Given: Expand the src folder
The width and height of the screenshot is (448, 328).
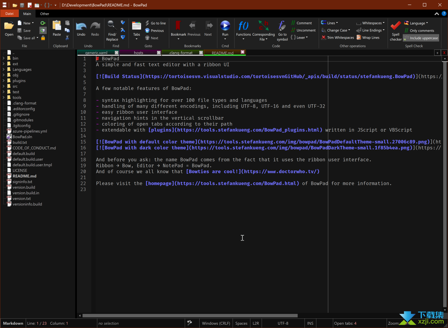Looking at the screenshot, I should click(3, 86).
